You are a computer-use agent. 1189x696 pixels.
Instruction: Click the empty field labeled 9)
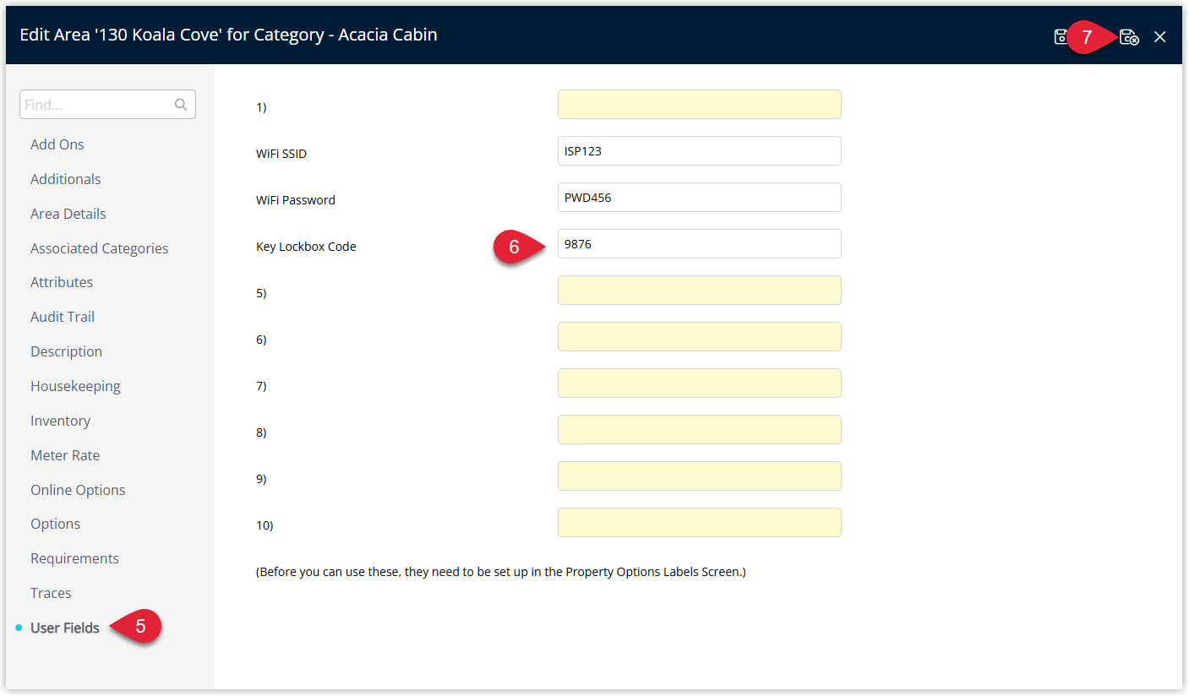700,476
